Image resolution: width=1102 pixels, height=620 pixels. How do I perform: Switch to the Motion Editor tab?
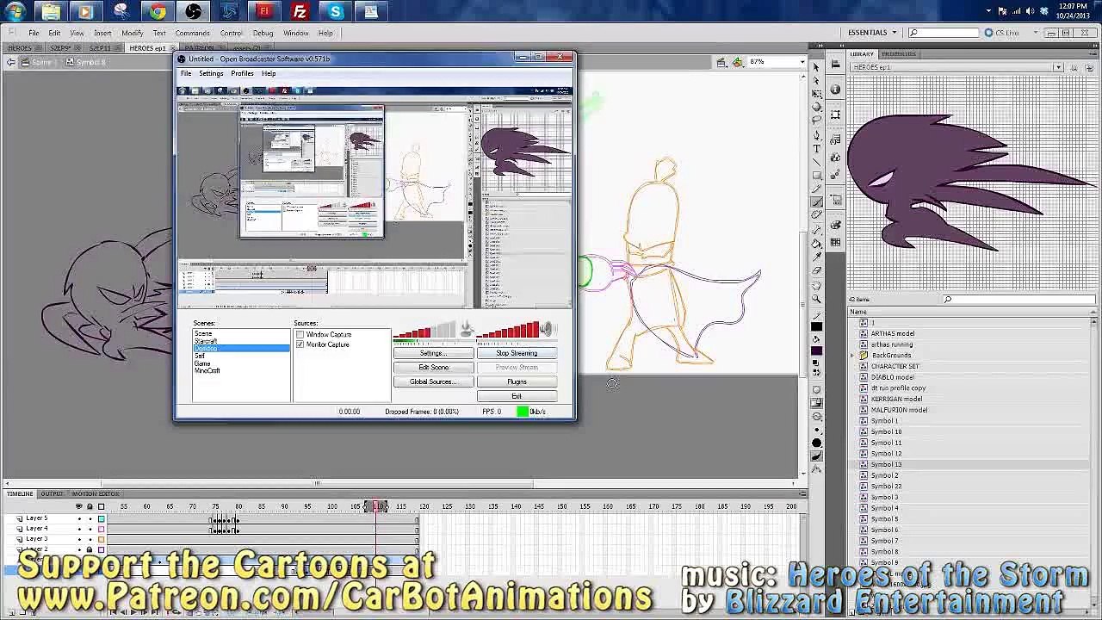pos(96,494)
